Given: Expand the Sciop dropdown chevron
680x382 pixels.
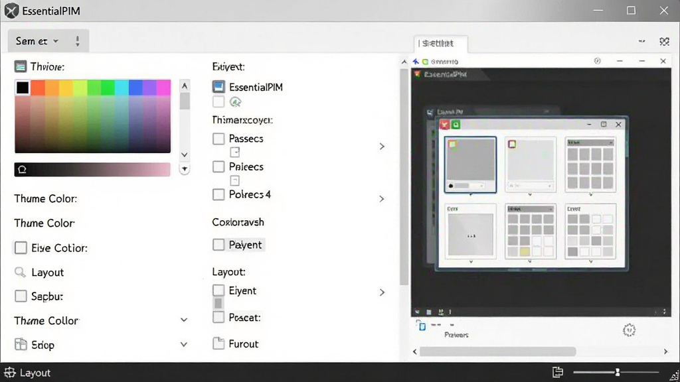Looking at the screenshot, I should 184,345.
